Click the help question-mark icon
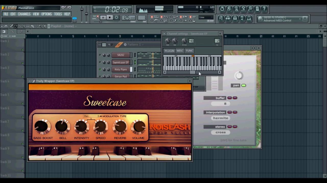The width and height of the screenshot is (327, 183). point(264,9)
